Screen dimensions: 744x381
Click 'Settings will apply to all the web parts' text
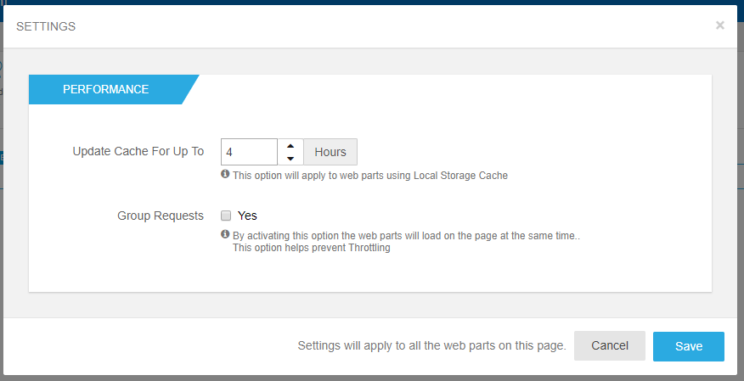tap(431, 346)
